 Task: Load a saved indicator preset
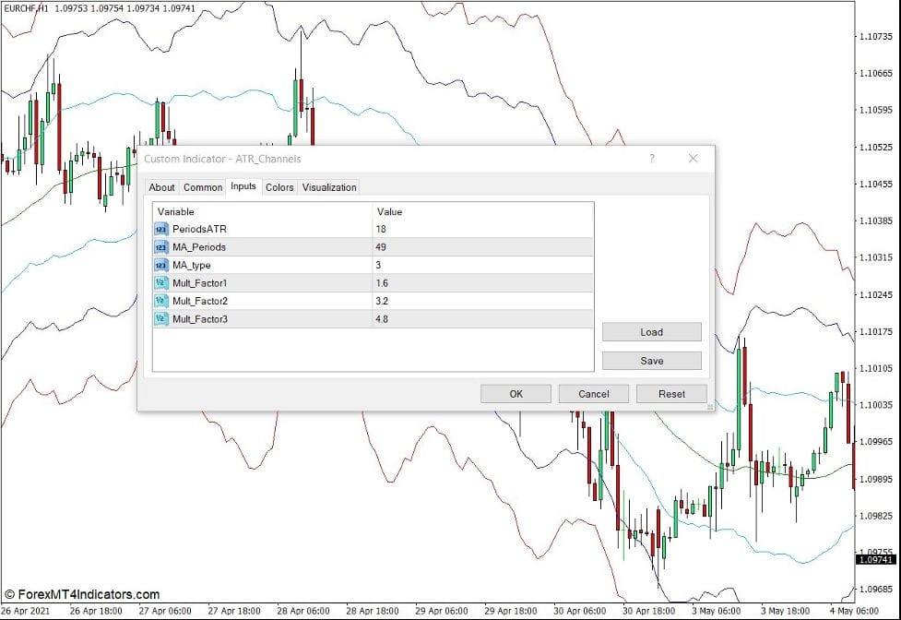coord(651,332)
